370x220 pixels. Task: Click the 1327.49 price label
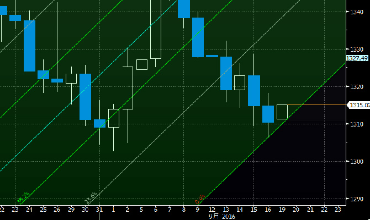pos(357,58)
